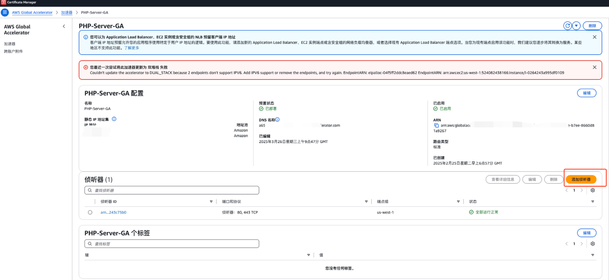This screenshot has width=609, height=280.
Task: Dismiss the blue client IP info banner
Action: [x=595, y=37]
